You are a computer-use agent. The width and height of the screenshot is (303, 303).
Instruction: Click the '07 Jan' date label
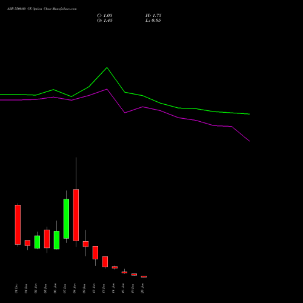point(65,288)
